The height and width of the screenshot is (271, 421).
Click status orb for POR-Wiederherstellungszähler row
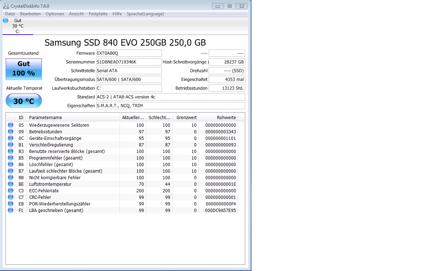click(x=11, y=204)
